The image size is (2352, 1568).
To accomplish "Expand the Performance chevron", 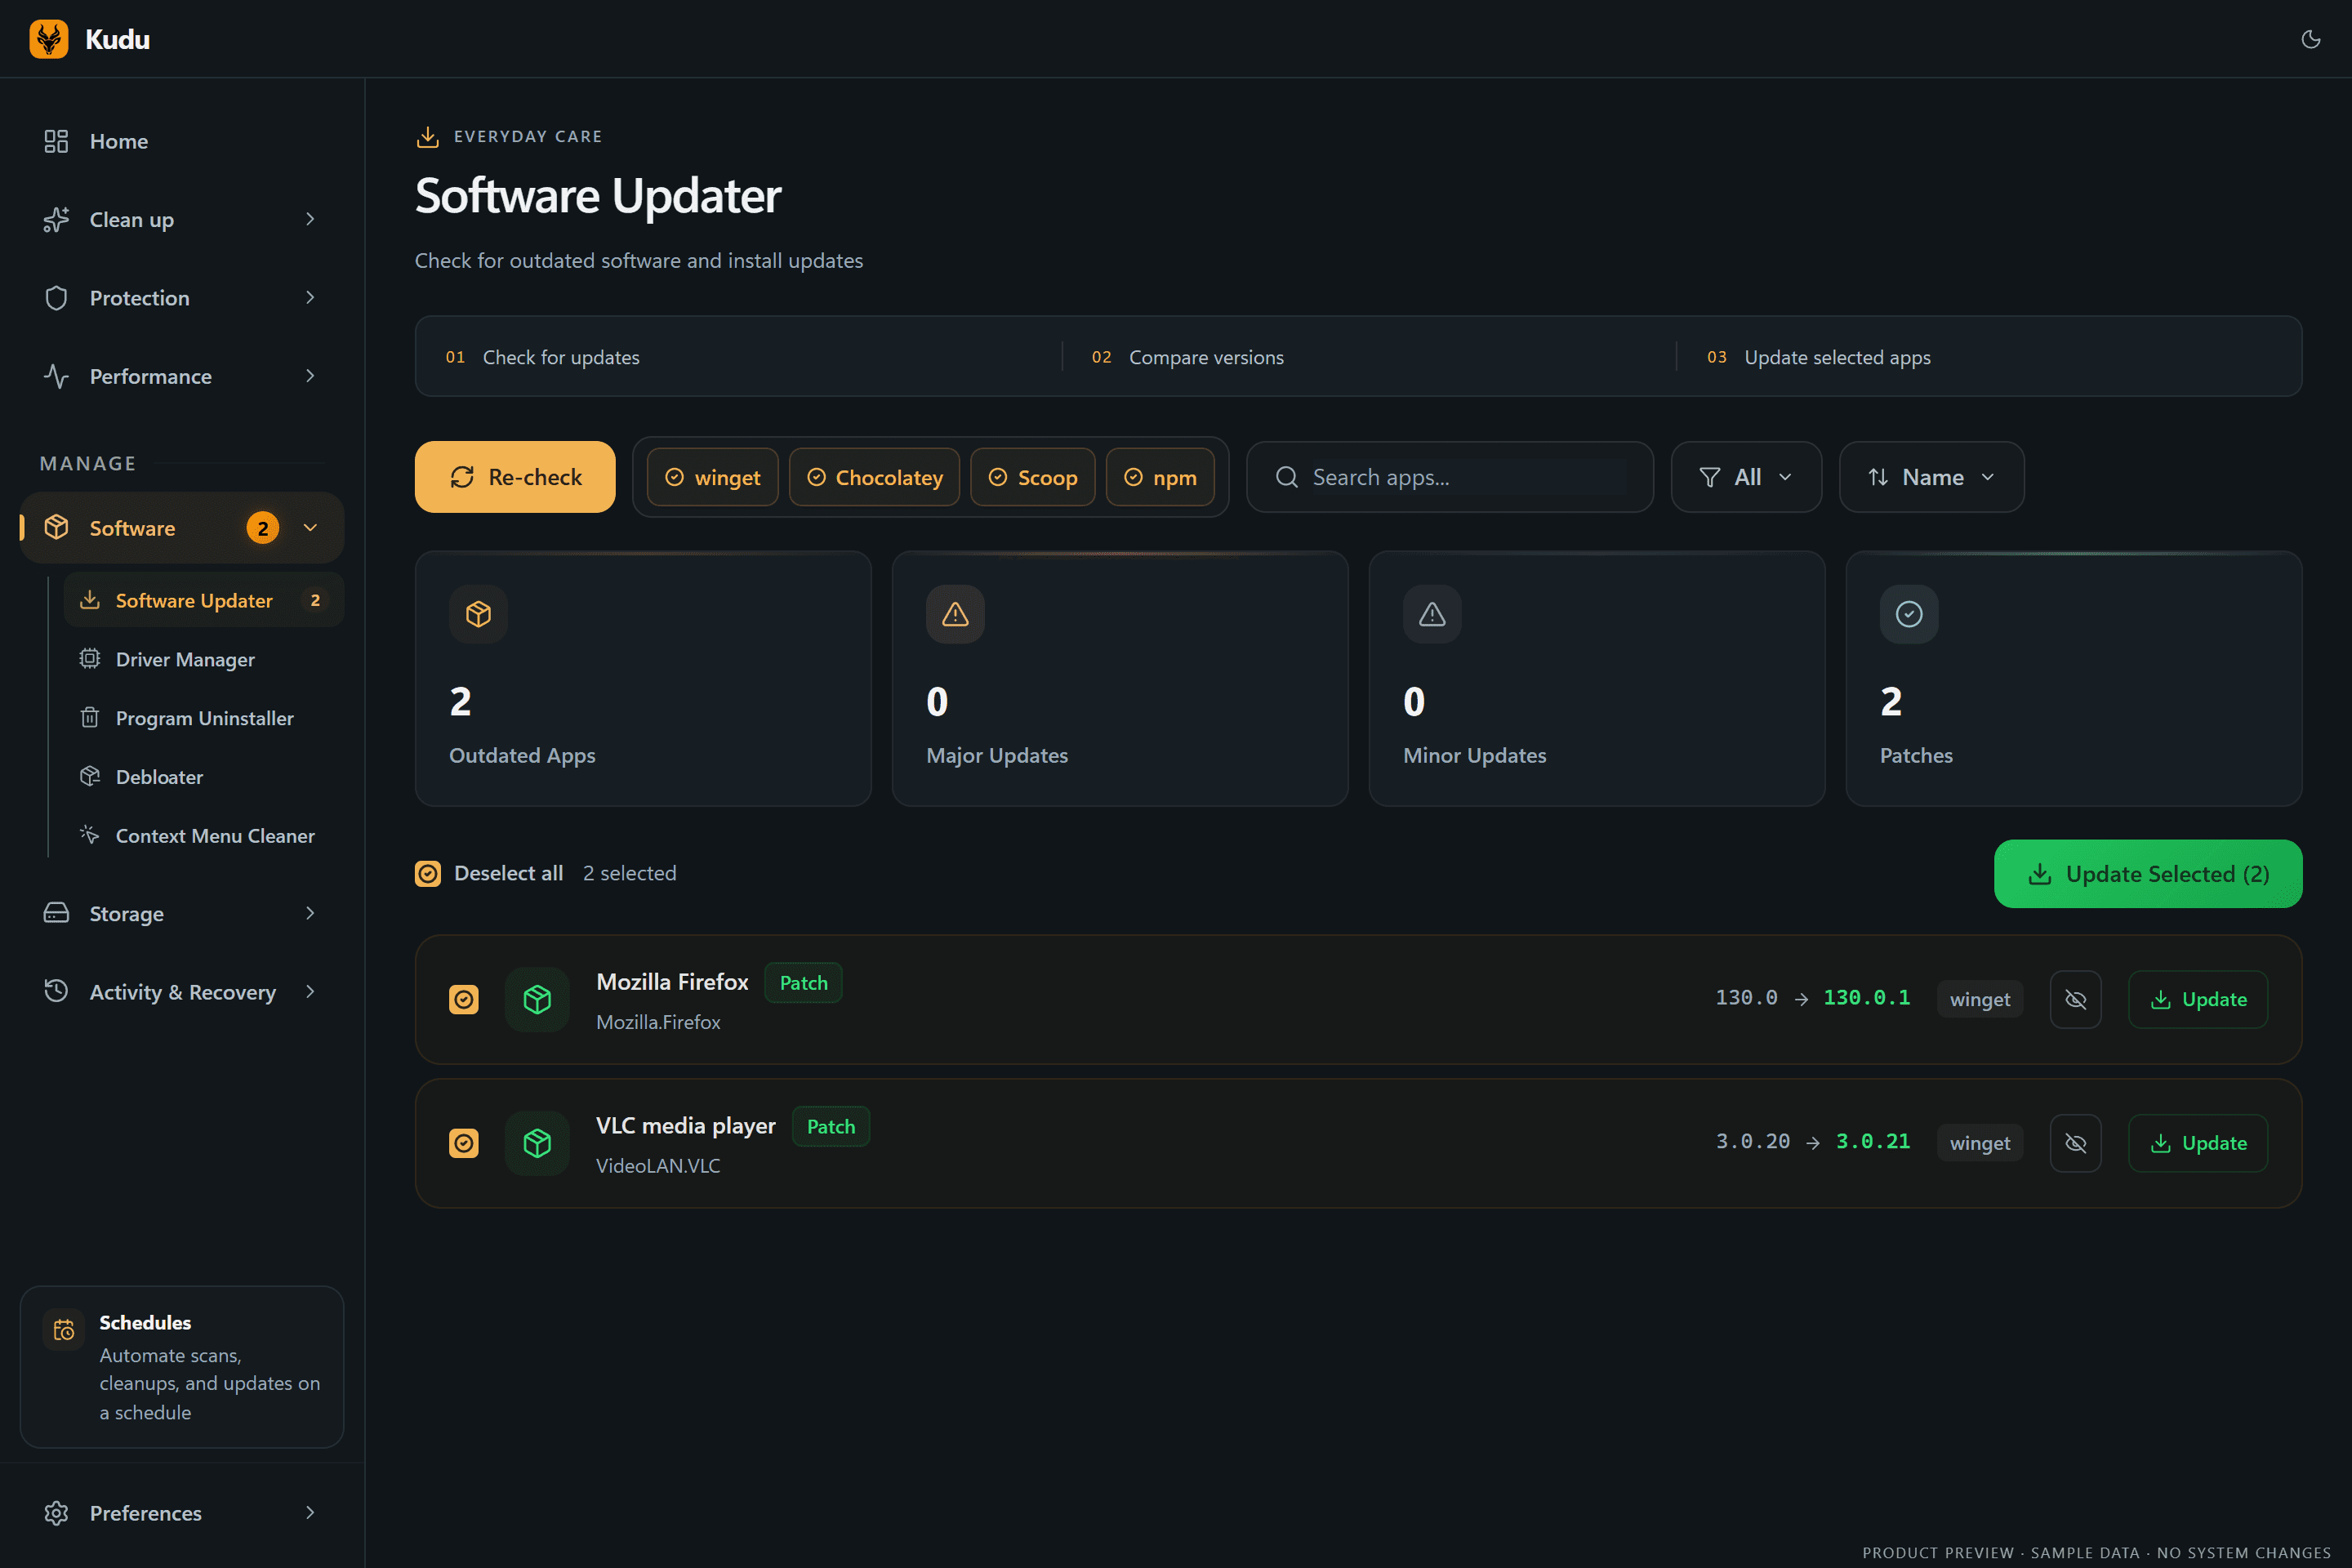I will click(310, 376).
